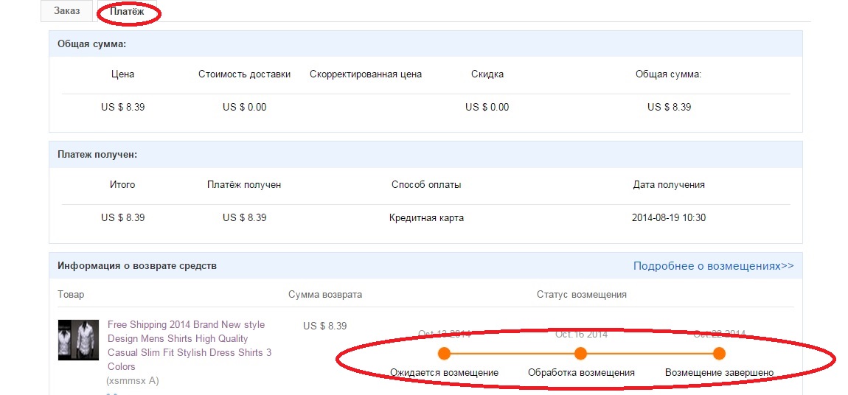Click the seller name xsmmsx A

pyautogui.click(x=133, y=381)
